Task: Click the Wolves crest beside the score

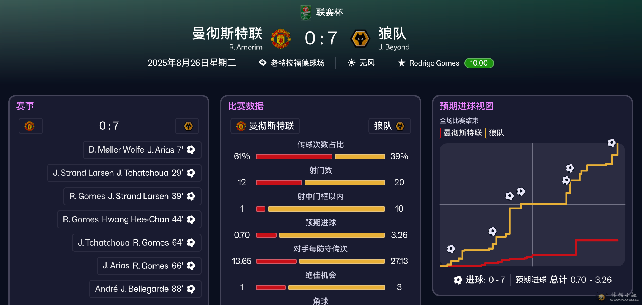Action: coord(360,38)
